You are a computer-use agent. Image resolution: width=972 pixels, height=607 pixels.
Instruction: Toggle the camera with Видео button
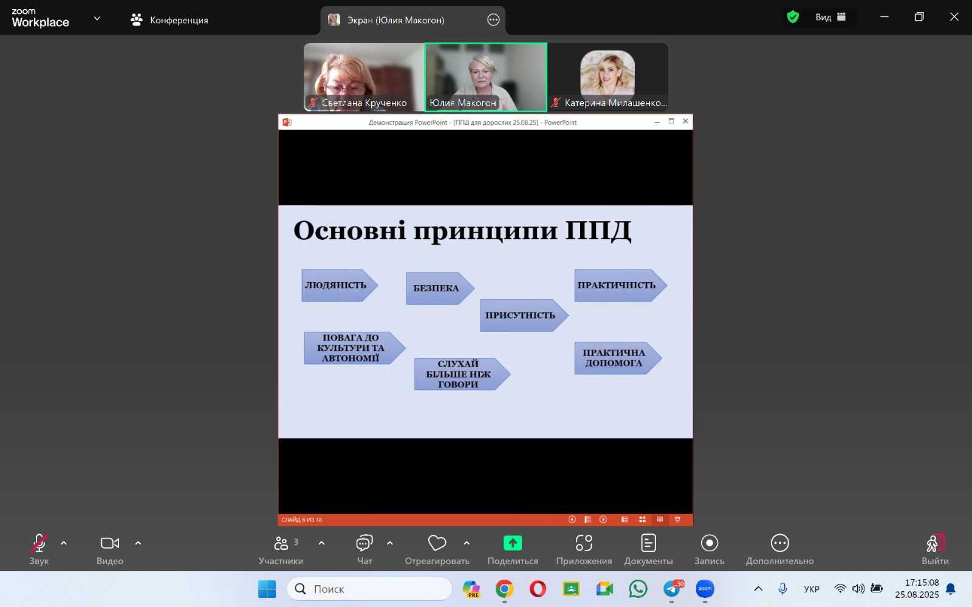pos(110,543)
